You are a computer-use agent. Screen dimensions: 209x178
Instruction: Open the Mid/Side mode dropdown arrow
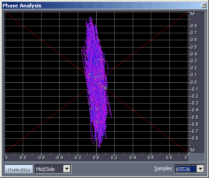[x=67, y=169]
